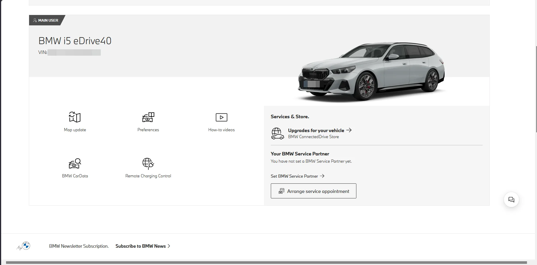This screenshot has width=537, height=265.
Task: Click the arrow next to Upgrades for your vehicle
Action: coord(349,130)
